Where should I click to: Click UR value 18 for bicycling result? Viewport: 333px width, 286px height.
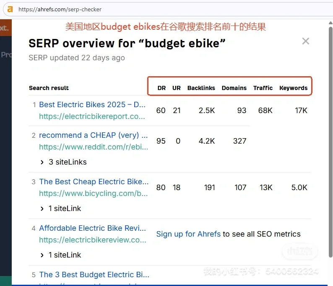pyautogui.click(x=177, y=188)
